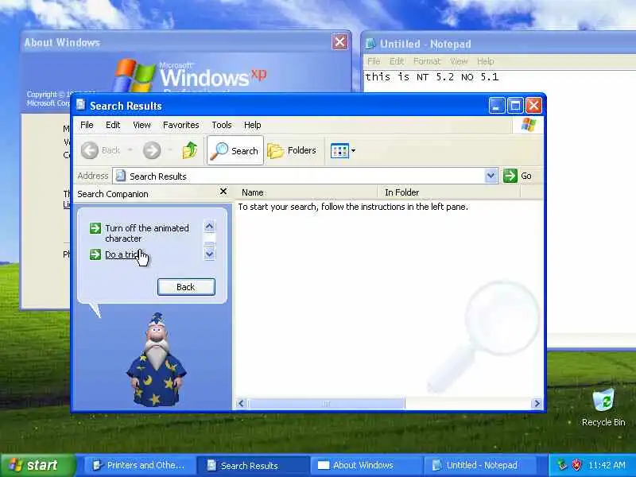Open the Edit menu in Search Results
This screenshot has height=477, width=636.
(113, 125)
